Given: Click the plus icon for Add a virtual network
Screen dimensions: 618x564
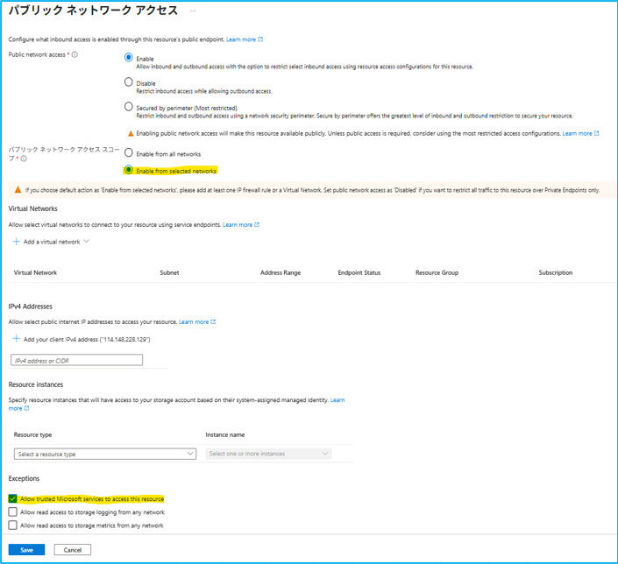Looking at the screenshot, I should (17, 242).
